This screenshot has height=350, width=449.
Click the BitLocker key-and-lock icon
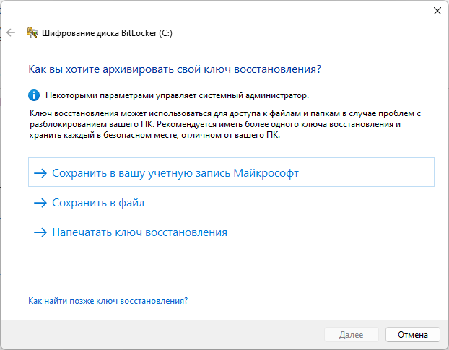[32, 32]
